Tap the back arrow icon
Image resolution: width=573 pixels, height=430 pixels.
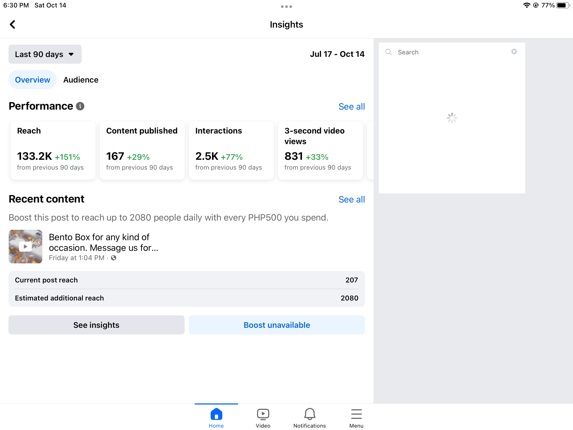[x=12, y=24]
